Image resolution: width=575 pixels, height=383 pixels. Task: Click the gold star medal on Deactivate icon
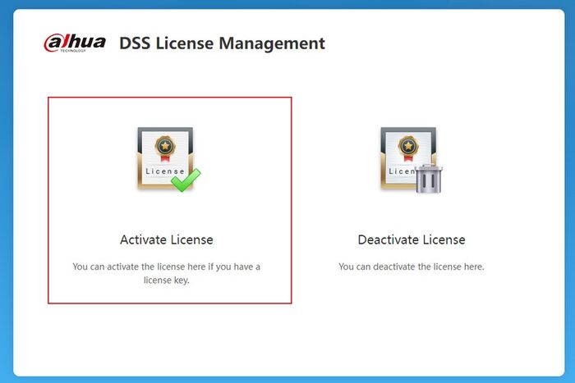coord(408,146)
